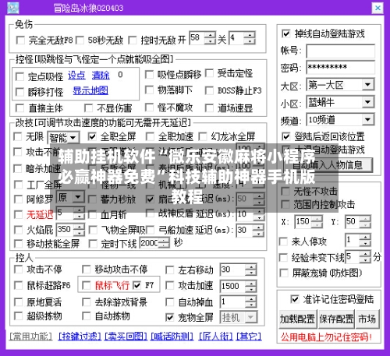390x356 pixels.
Task: Switch to the 常用功能 tab
Action: 30,337
